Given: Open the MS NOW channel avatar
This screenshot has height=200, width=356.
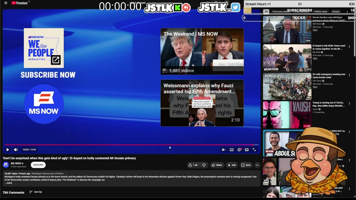Looking at the screenshot, I should coord(6,165).
